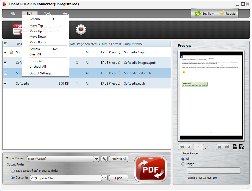Uncheck Softpedia.epub row checkbox
Screen dimensions: 252x191
coord(5,84)
